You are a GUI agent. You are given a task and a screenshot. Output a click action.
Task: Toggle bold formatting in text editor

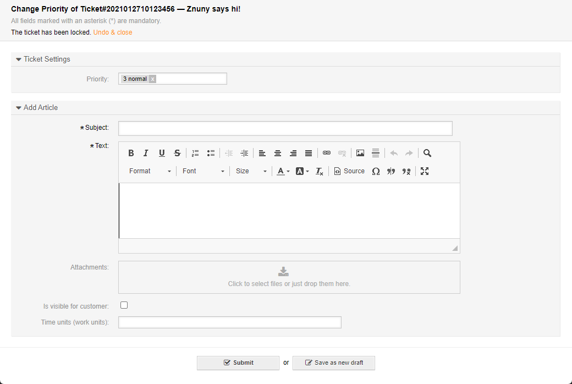[131, 153]
